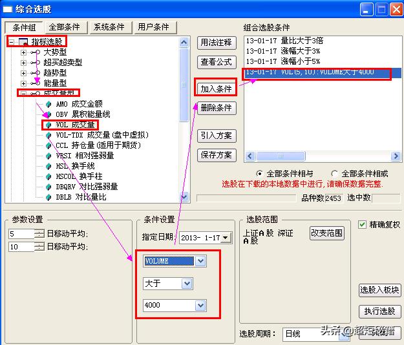The image size is (404, 345).
Task: Click the 超买超卖型 category node icon
Action: (36, 63)
